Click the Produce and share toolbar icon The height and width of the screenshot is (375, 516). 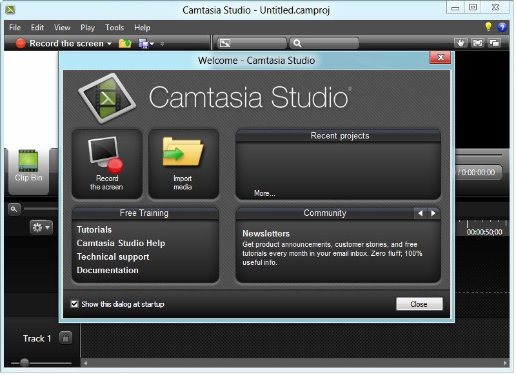point(143,43)
